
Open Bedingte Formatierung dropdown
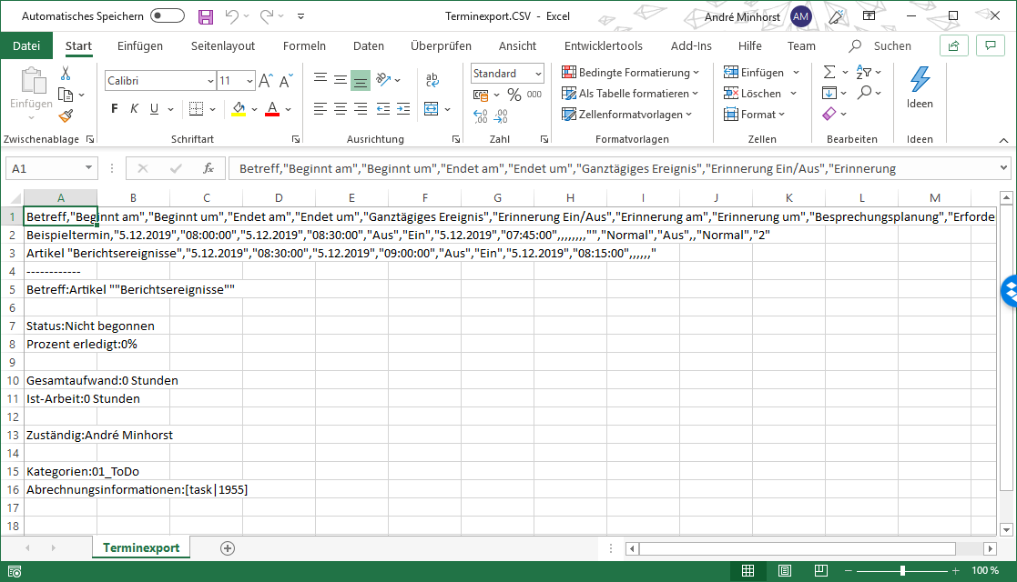pyautogui.click(x=631, y=73)
